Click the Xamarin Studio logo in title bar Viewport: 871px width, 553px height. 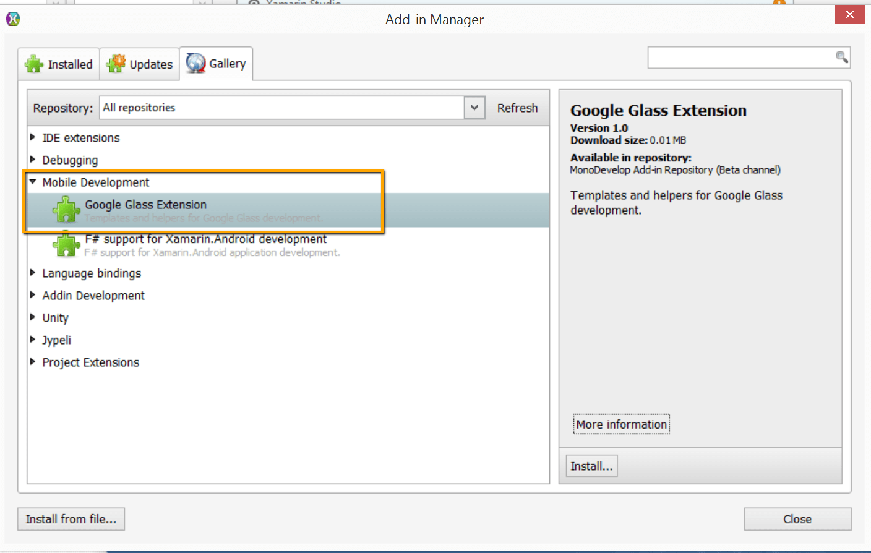tap(13, 19)
